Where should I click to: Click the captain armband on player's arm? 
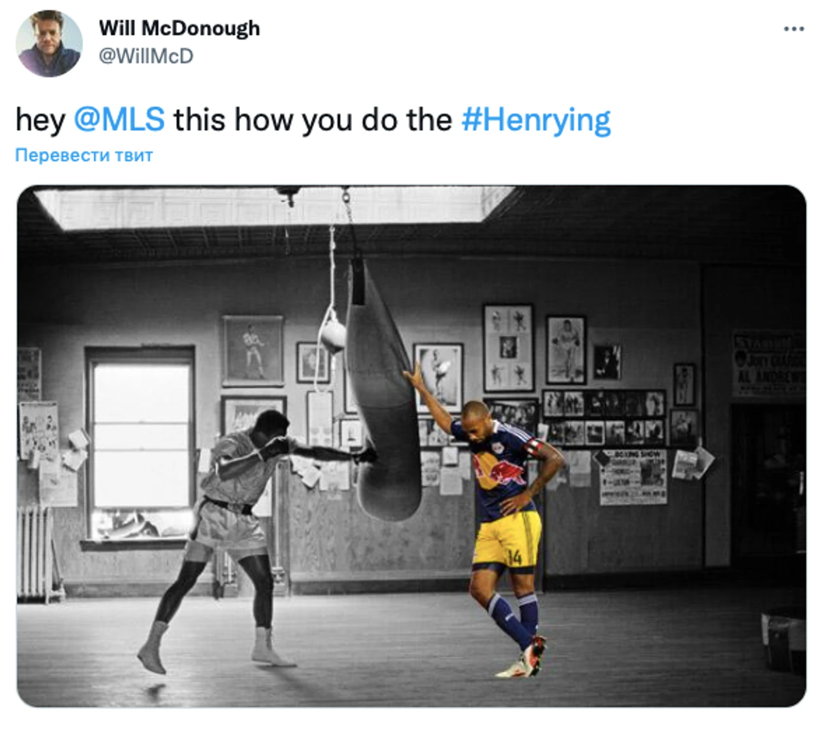tap(532, 447)
